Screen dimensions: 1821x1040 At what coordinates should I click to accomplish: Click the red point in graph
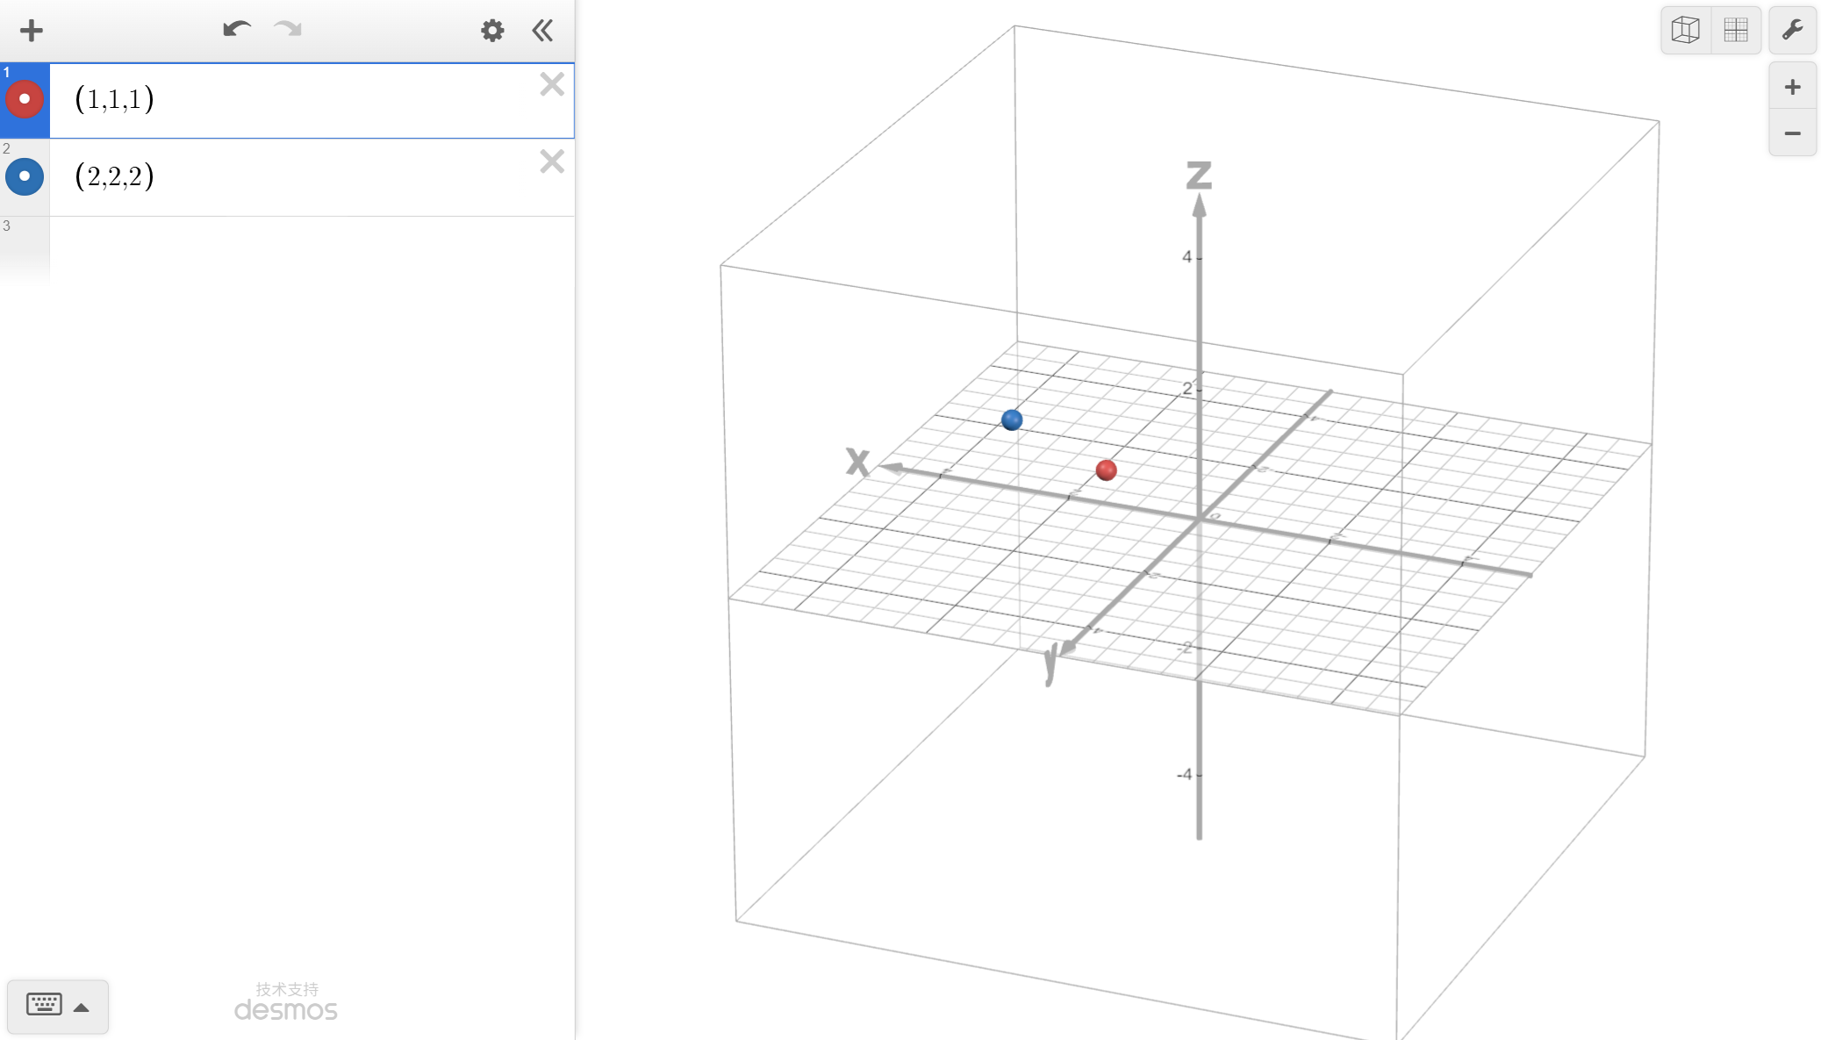(x=1107, y=470)
